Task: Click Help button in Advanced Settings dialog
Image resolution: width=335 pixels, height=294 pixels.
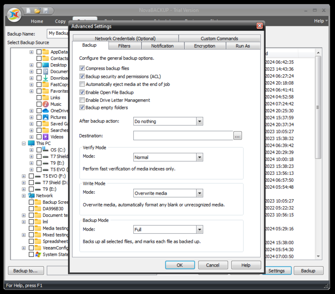Action: (246, 265)
